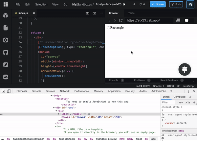
Task: Show more DevTools tabs chevron
Action: tap(171, 91)
